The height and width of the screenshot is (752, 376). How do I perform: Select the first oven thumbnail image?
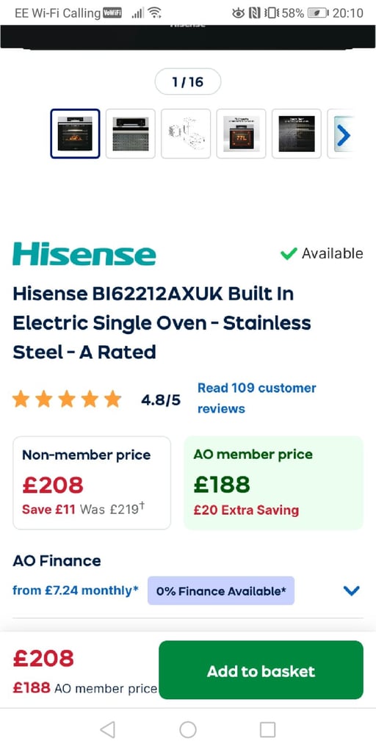tap(76, 134)
